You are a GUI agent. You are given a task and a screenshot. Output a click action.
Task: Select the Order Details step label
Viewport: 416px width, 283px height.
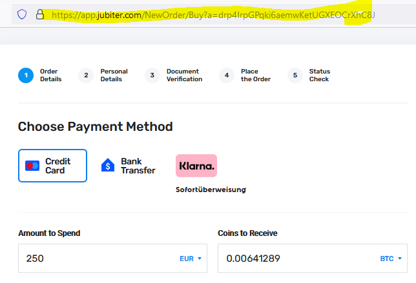pos(50,75)
